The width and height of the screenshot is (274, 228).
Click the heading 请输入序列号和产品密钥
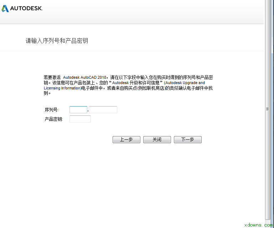[x=57, y=41]
